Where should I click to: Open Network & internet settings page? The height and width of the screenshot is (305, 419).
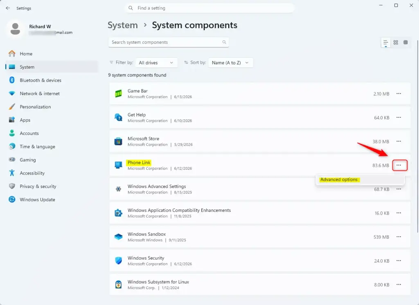point(52,94)
